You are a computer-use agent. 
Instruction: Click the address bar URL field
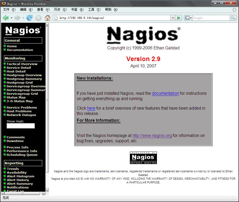point(114,18)
